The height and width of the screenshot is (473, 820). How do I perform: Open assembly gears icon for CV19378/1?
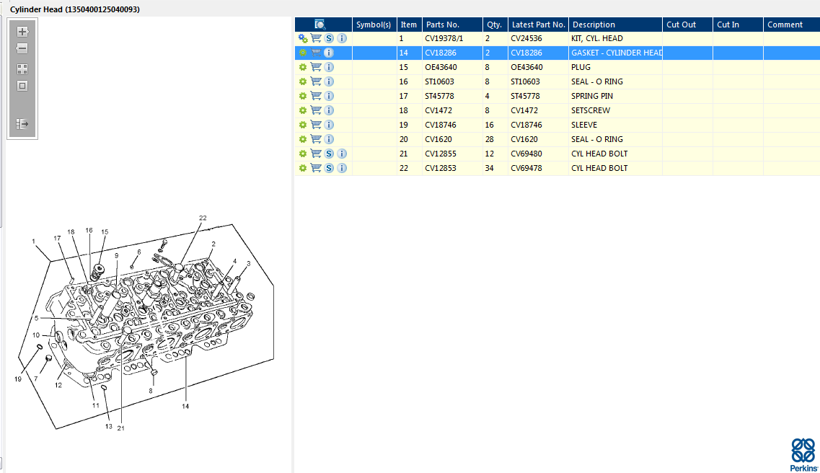[x=303, y=38]
